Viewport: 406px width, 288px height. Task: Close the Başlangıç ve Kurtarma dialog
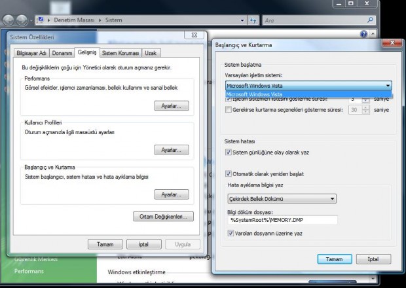(392, 43)
